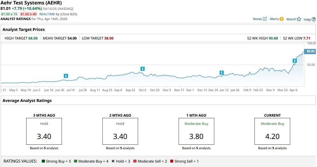The image size is (317, 167).
Task: Click the Strong Sell = 1 legend text
Action: [x=186, y=161]
